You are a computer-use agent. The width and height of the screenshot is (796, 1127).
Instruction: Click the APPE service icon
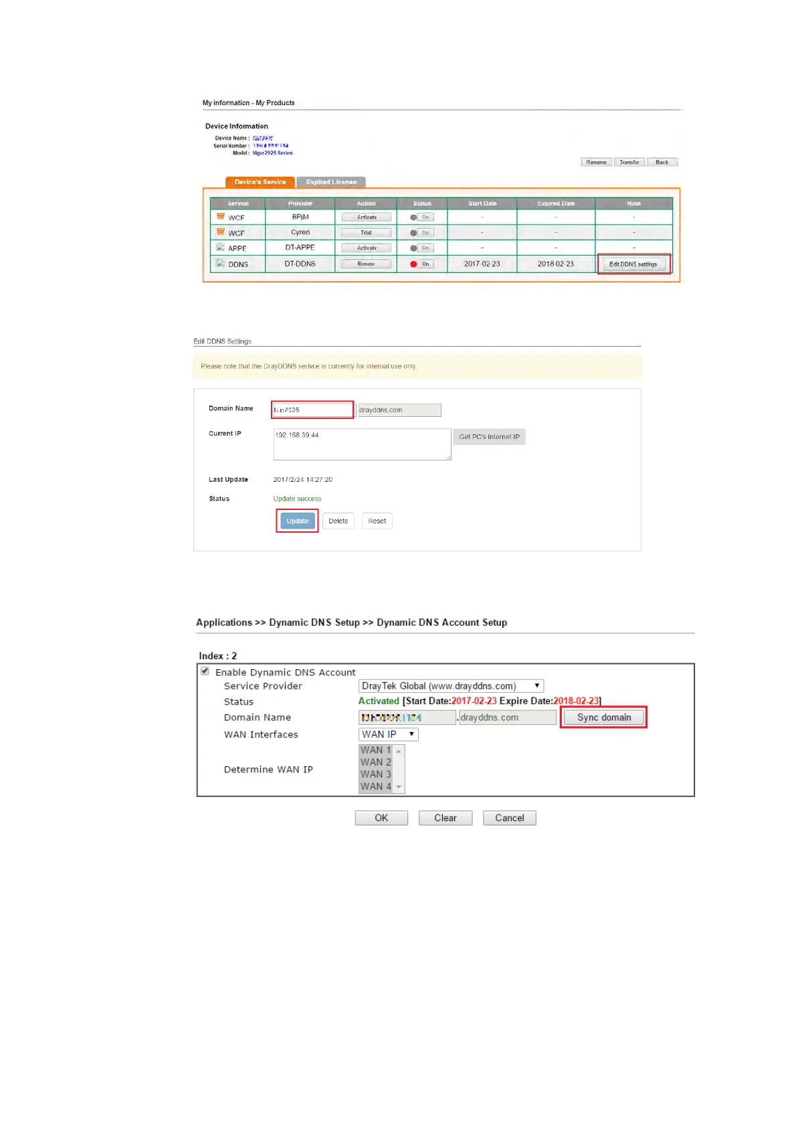point(220,248)
